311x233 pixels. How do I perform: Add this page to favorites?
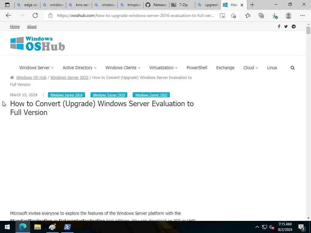tap(234, 15)
